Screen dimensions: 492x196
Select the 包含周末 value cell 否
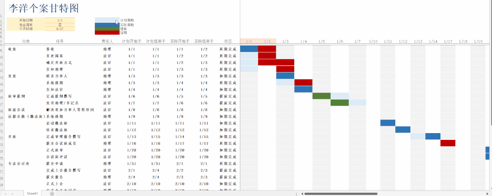pyautogui.click(x=60, y=25)
